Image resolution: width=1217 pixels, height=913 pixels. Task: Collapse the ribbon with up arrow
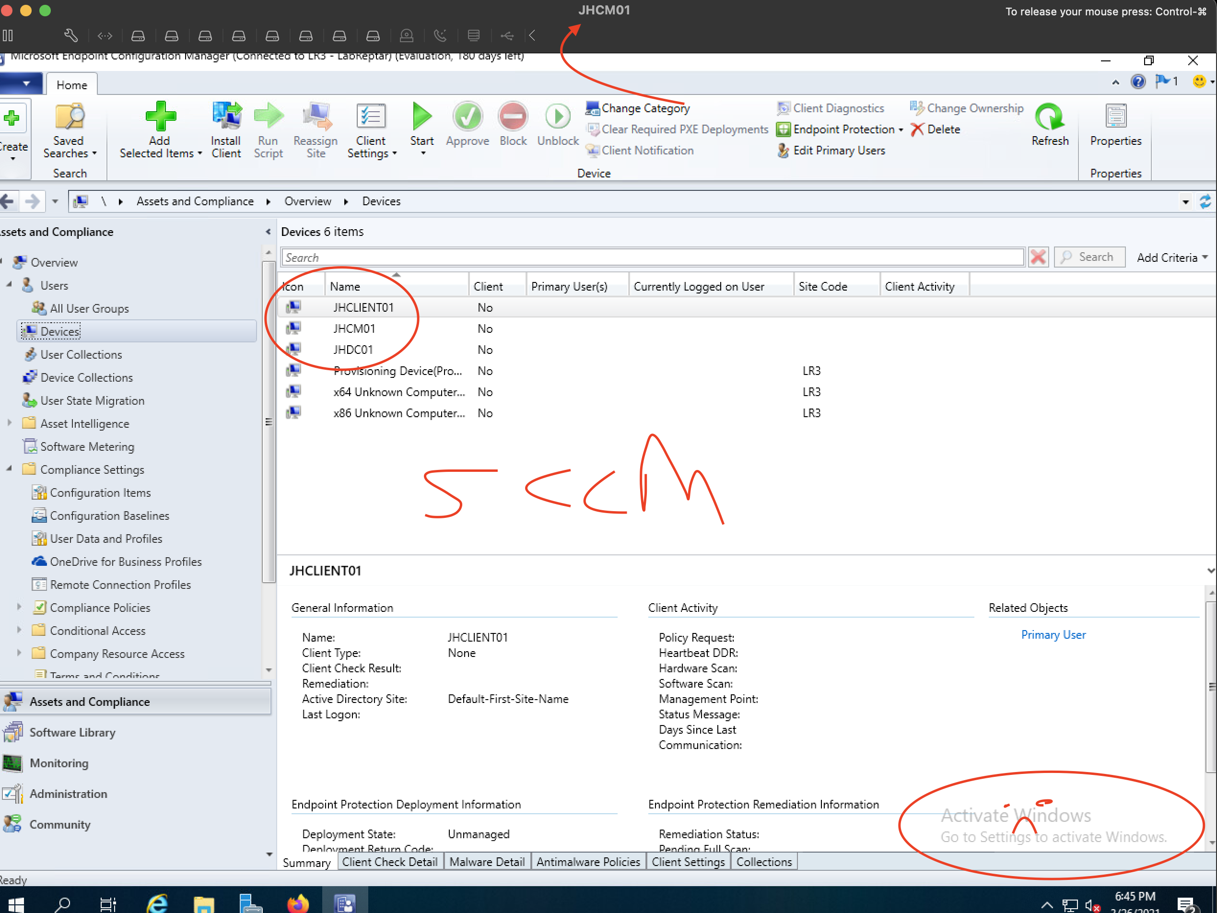click(1115, 82)
